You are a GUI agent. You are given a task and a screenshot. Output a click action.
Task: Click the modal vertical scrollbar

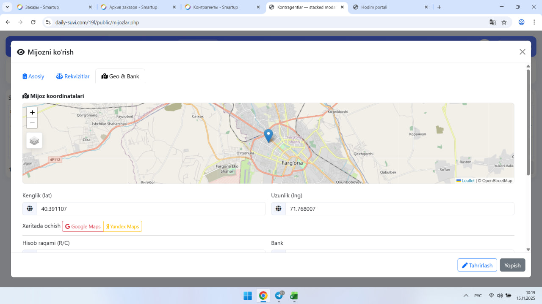point(528,122)
